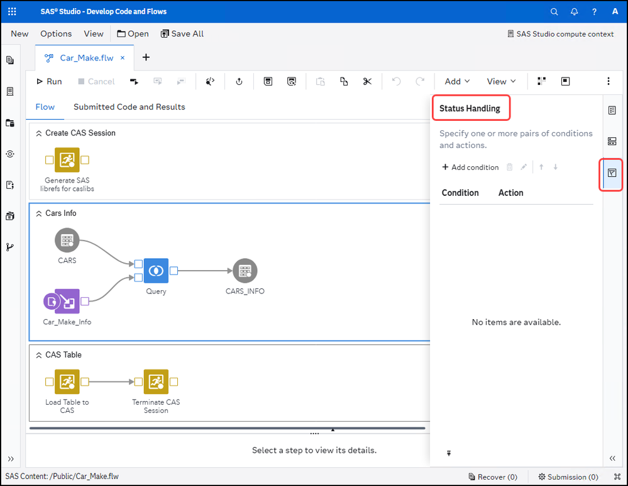628x486 pixels.
Task: Open the flow properties panel icon
Action: (x=612, y=110)
